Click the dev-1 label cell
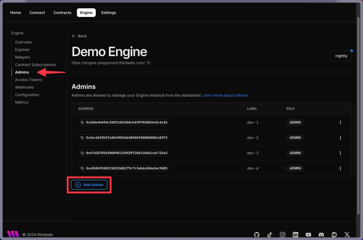The image size is (363, 240). tap(253, 122)
